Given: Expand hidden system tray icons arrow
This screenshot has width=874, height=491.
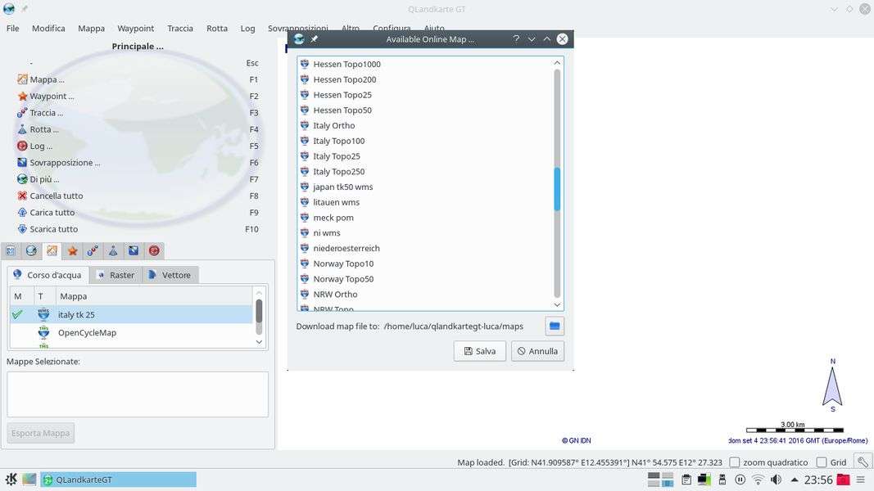Looking at the screenshot, I should [794, 480].
